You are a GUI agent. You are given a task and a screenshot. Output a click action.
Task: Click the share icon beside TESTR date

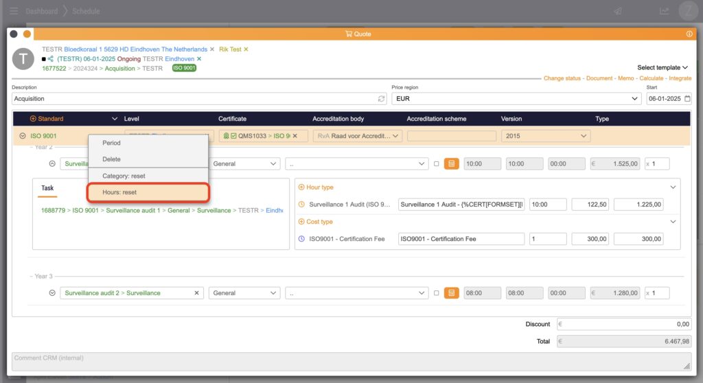point(51,59)
